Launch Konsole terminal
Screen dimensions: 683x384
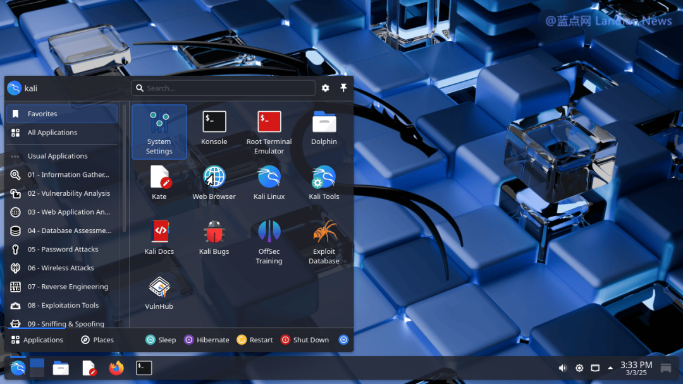(x=214, y=128)
